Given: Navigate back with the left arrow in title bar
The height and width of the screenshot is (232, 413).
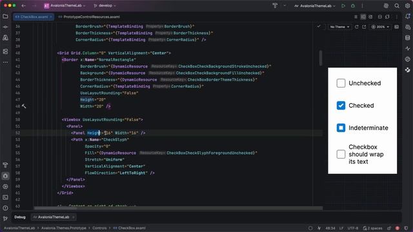Looking at the screenshot, I should [x=24, y=6].
